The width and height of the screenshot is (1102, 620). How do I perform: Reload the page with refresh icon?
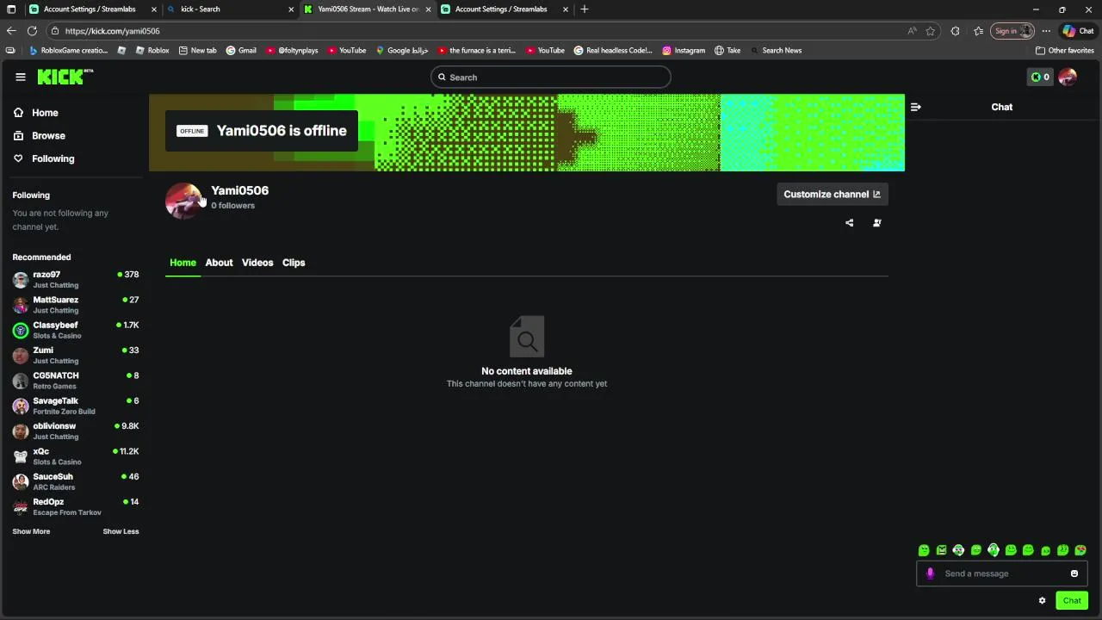click(32, 31)
